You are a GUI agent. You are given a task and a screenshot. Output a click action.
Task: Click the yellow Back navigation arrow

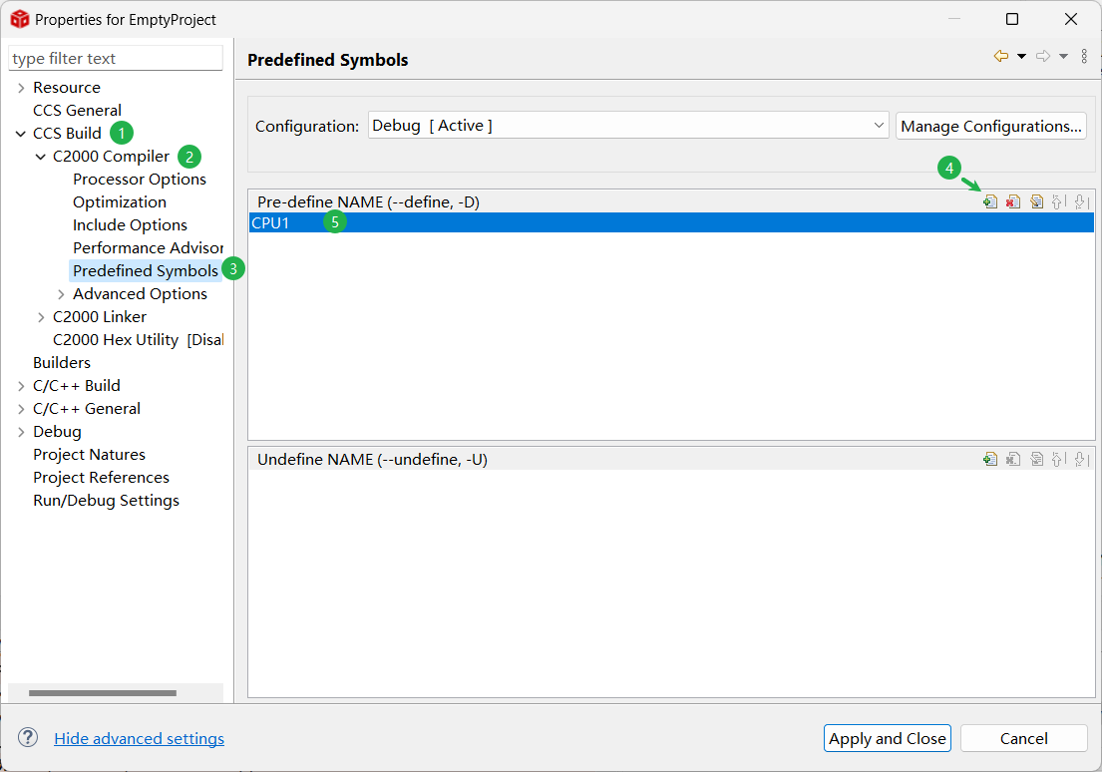[1000, 57]
